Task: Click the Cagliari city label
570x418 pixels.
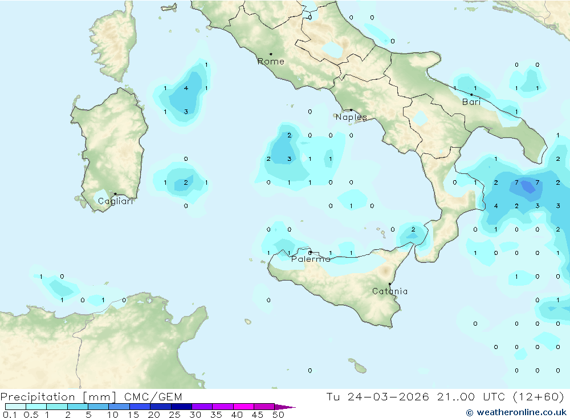Action: pos(116,201)
